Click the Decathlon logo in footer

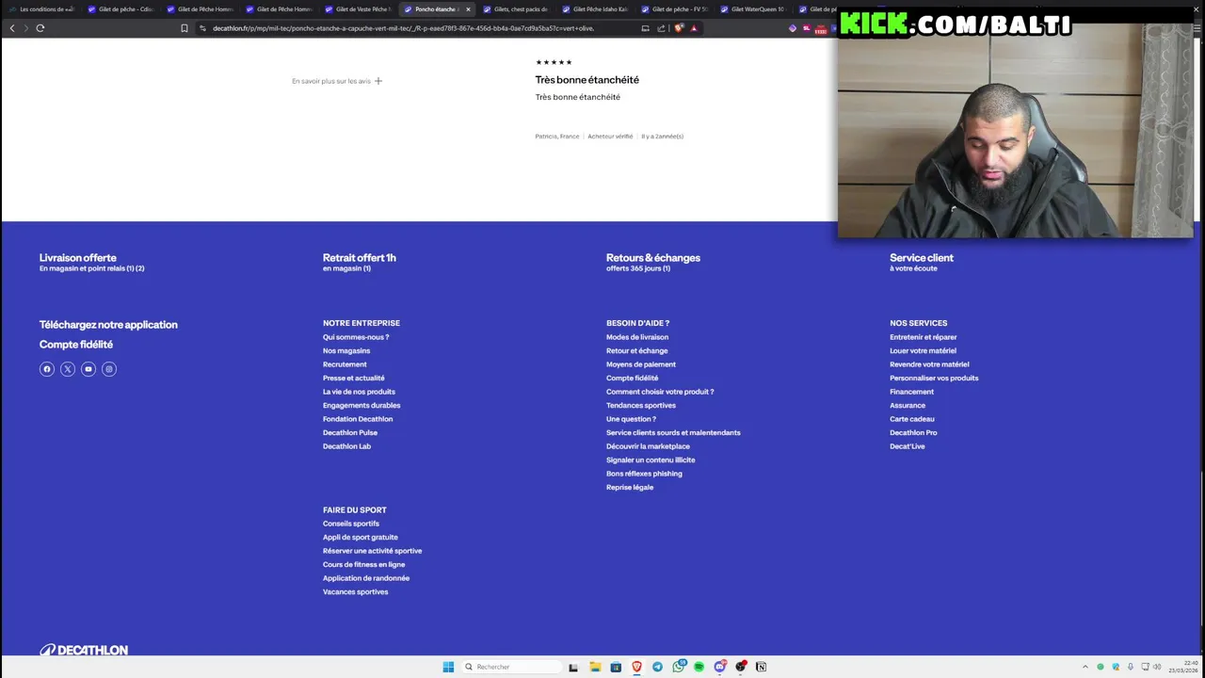pos(84,650)
